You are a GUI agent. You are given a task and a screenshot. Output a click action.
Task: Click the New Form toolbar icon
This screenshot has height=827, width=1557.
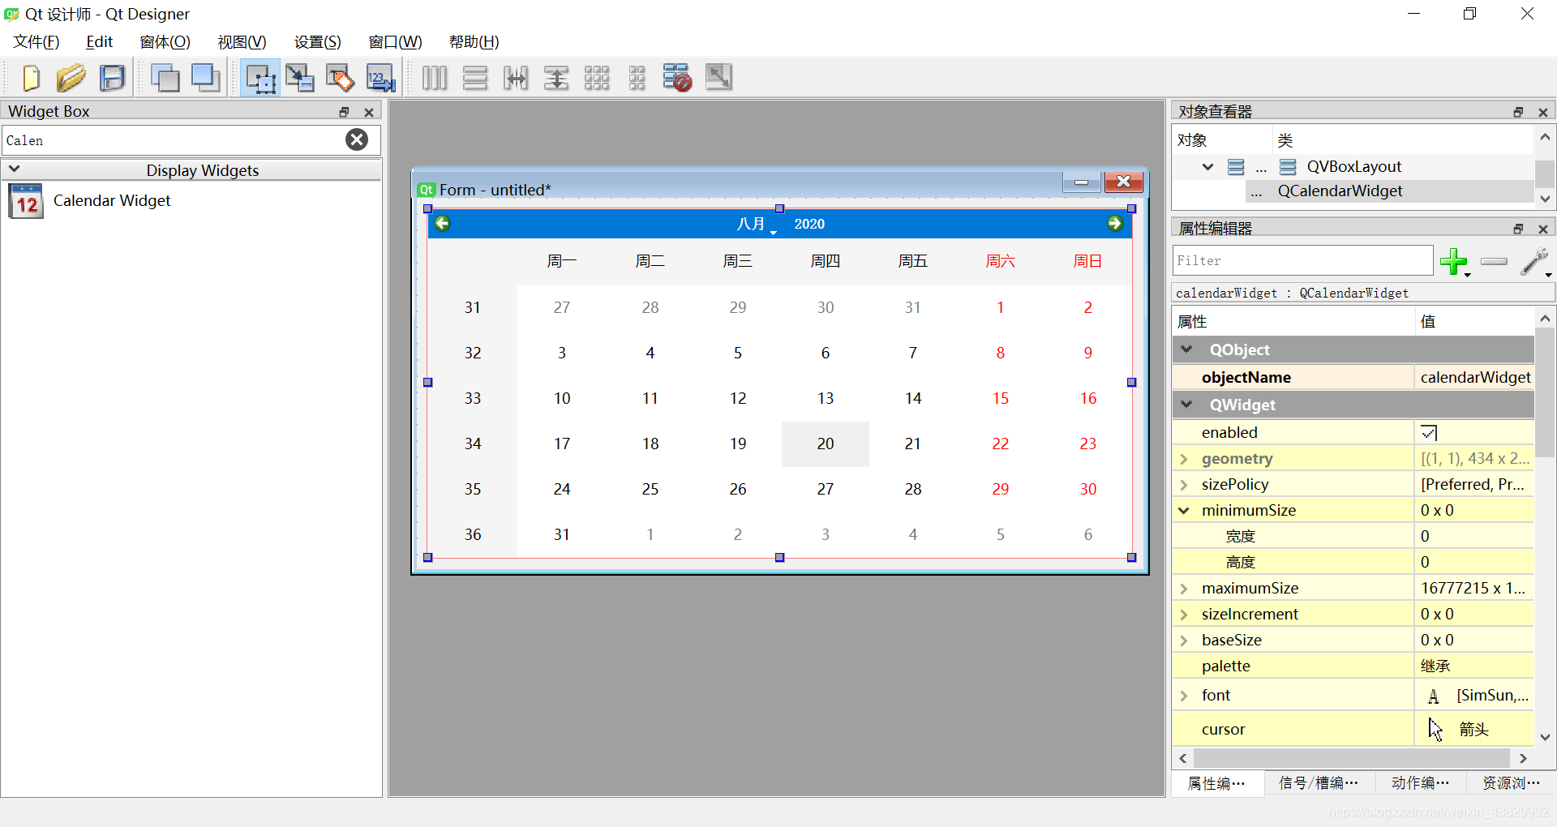click(31, 78)
